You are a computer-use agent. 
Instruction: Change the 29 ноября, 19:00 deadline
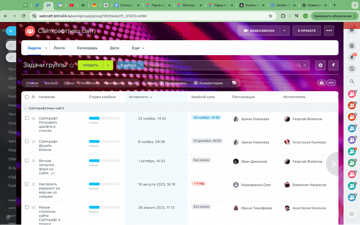coord(207,118)
